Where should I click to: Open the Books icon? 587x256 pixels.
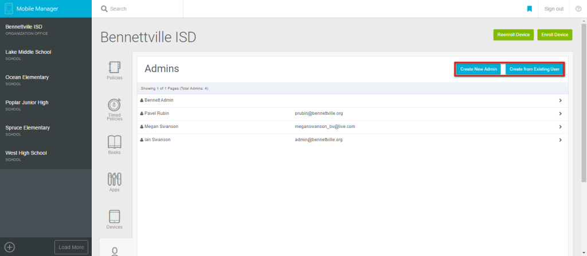coord(115,142)
